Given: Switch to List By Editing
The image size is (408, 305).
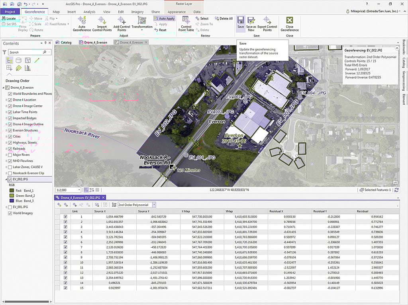Looking at the screenshot, I should coord(37,60).
